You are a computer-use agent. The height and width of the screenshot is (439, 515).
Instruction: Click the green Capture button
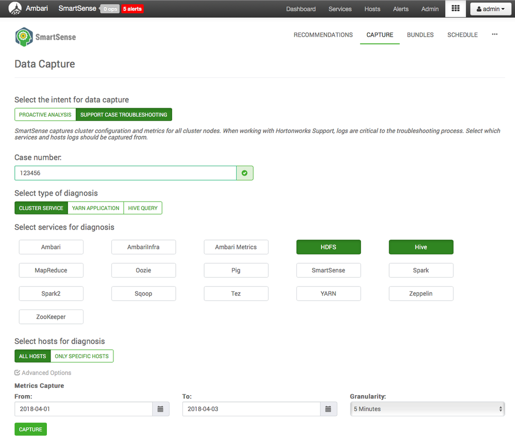tap(30, 429)
